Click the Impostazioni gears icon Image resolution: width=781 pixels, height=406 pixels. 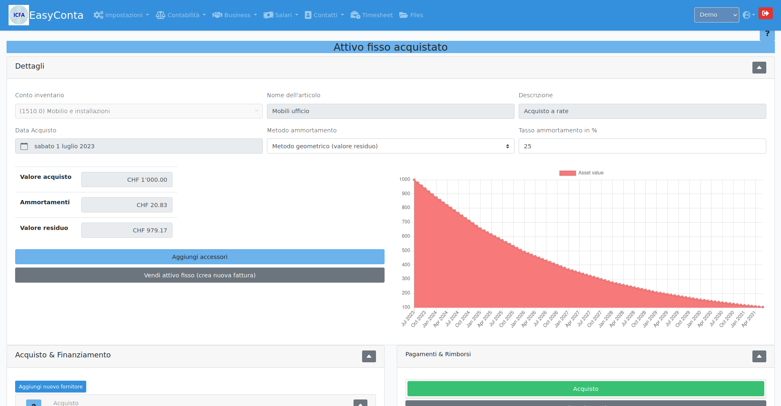coord(98,15)
